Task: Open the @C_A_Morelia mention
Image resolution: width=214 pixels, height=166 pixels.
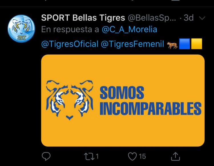Action: (x=130, y=29)
